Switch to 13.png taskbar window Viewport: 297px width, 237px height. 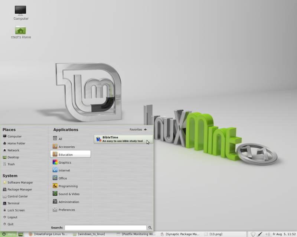pyautogui.click(x=213, y=234)
